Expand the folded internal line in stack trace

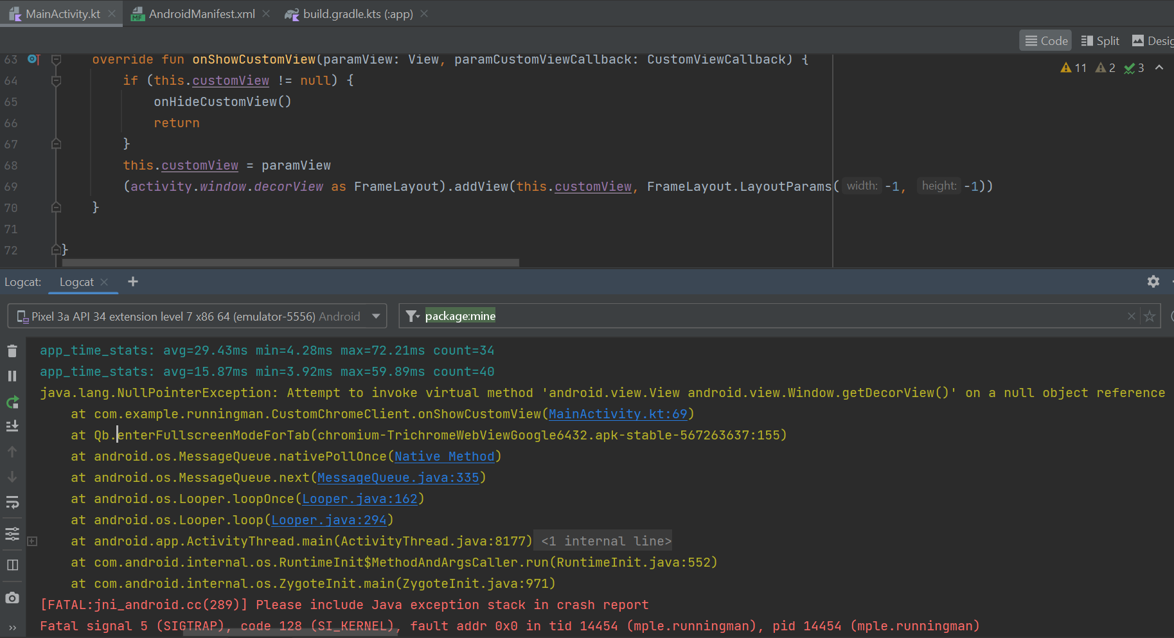[32, 541]
